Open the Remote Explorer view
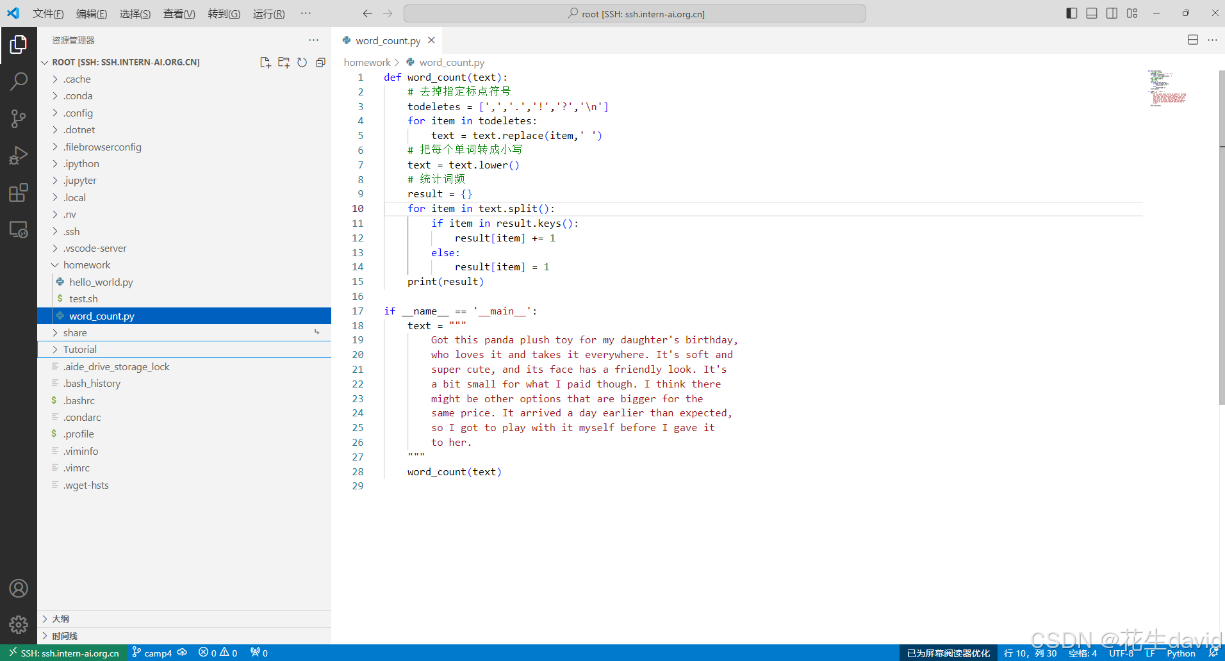Viewport: 1225px width, 661px height. click(19, 229)
